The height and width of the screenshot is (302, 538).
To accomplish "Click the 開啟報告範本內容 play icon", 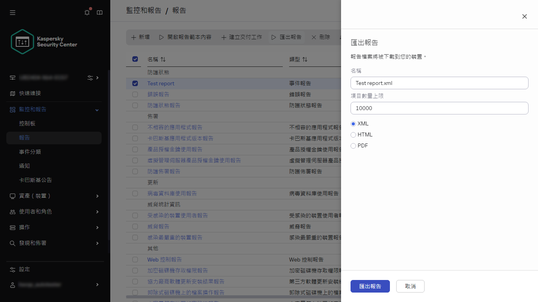I will 161,37.
